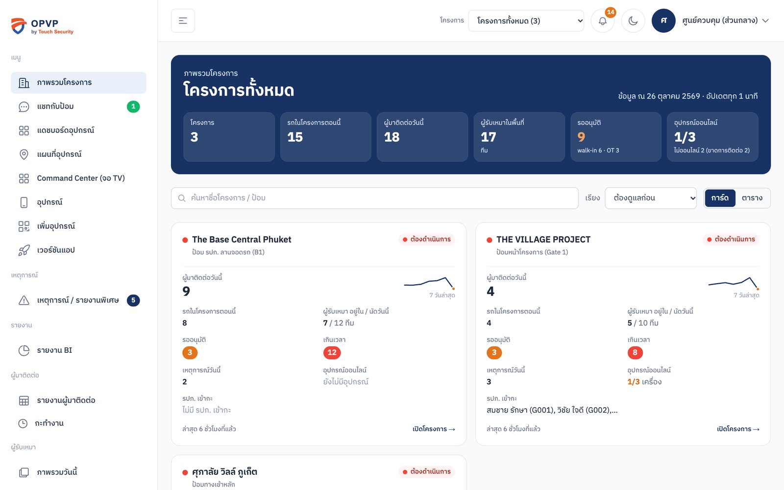Viewport: 784px width, 490px height.
Task: Click the 7-day sparkline on The Base Central Phuket
Action: [x=430, y=283]
